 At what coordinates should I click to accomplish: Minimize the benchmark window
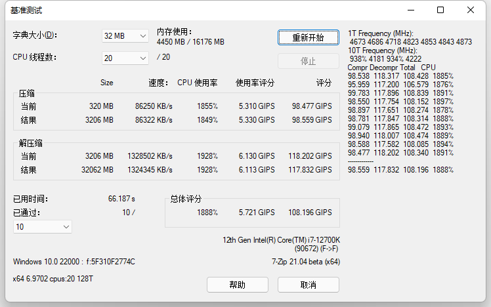[410, 10]
